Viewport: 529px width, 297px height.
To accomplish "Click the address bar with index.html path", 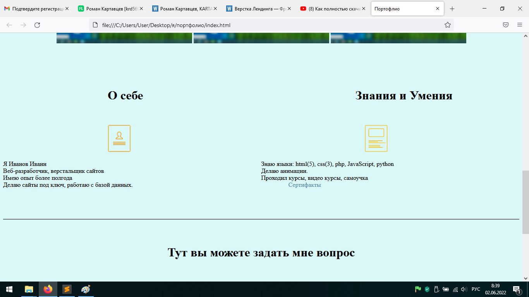I will (271, 25).
